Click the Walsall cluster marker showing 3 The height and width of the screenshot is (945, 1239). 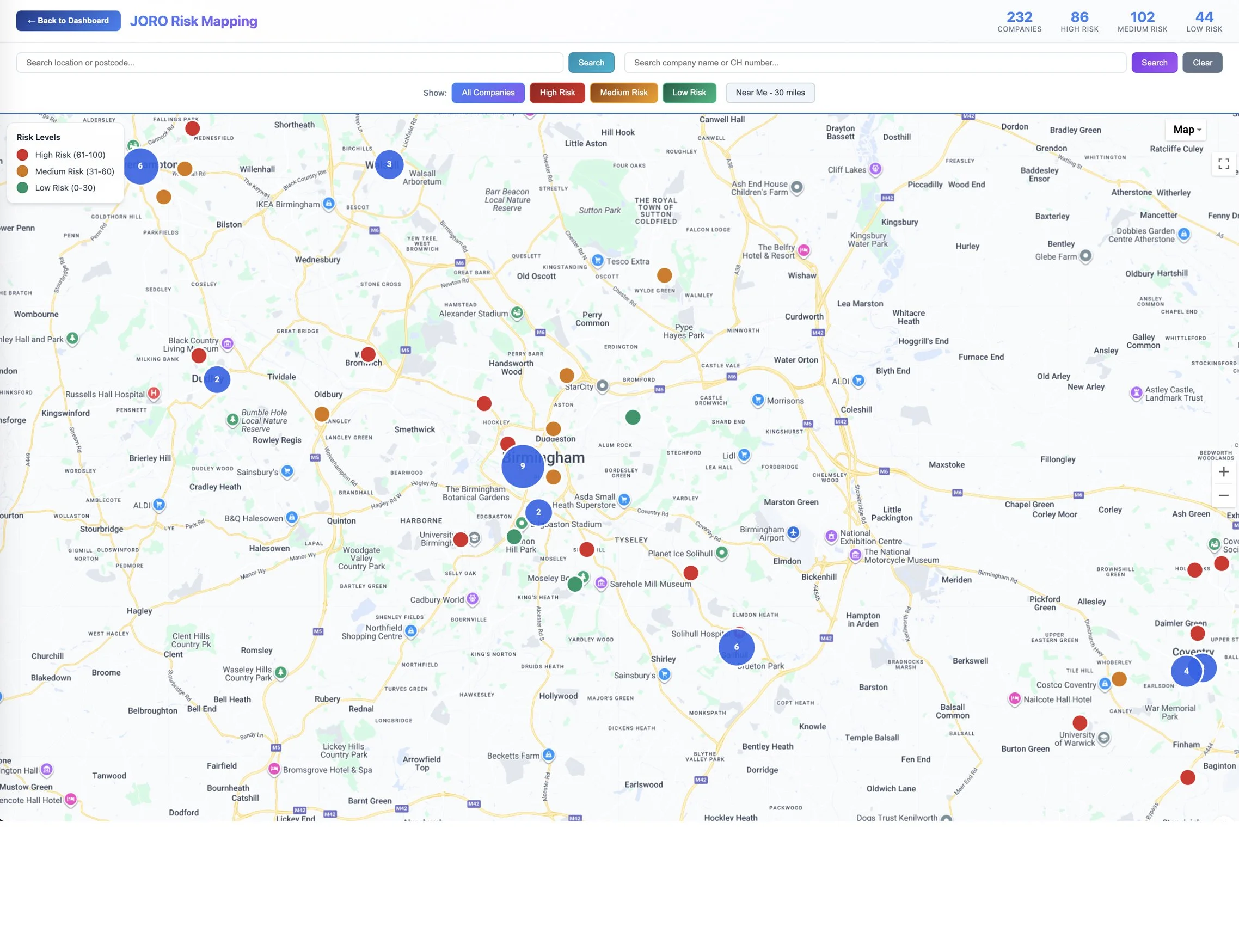tap(389, 164)
